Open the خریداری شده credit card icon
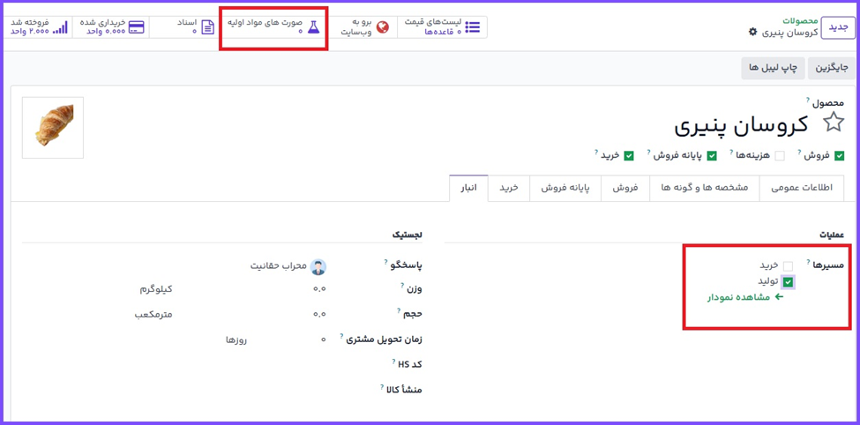This screenshot has height=425, width=860. pos(136,27)
